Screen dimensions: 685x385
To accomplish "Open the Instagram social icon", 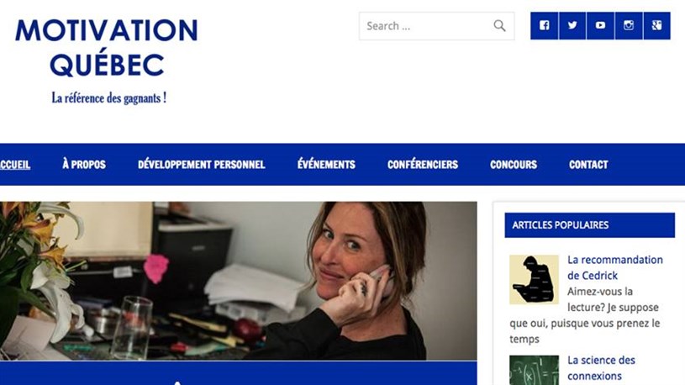I will pyautogui.click(x=629, y=26).
